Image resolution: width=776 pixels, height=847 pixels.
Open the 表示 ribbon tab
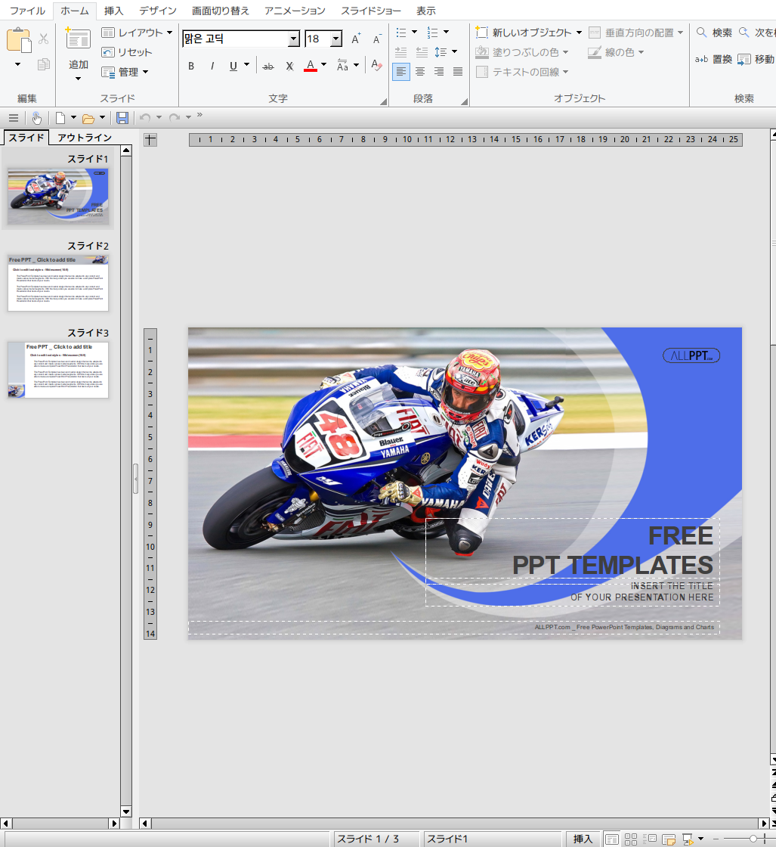coord(425,11)
